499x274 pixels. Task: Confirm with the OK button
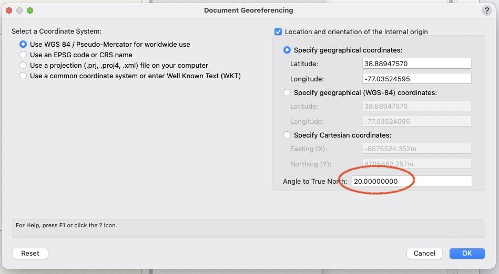(x=467, y=253)
